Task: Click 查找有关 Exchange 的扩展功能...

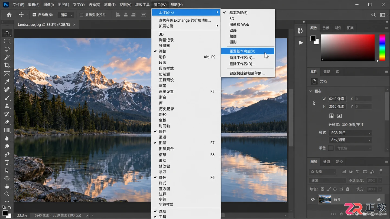Action: point(186,20)
